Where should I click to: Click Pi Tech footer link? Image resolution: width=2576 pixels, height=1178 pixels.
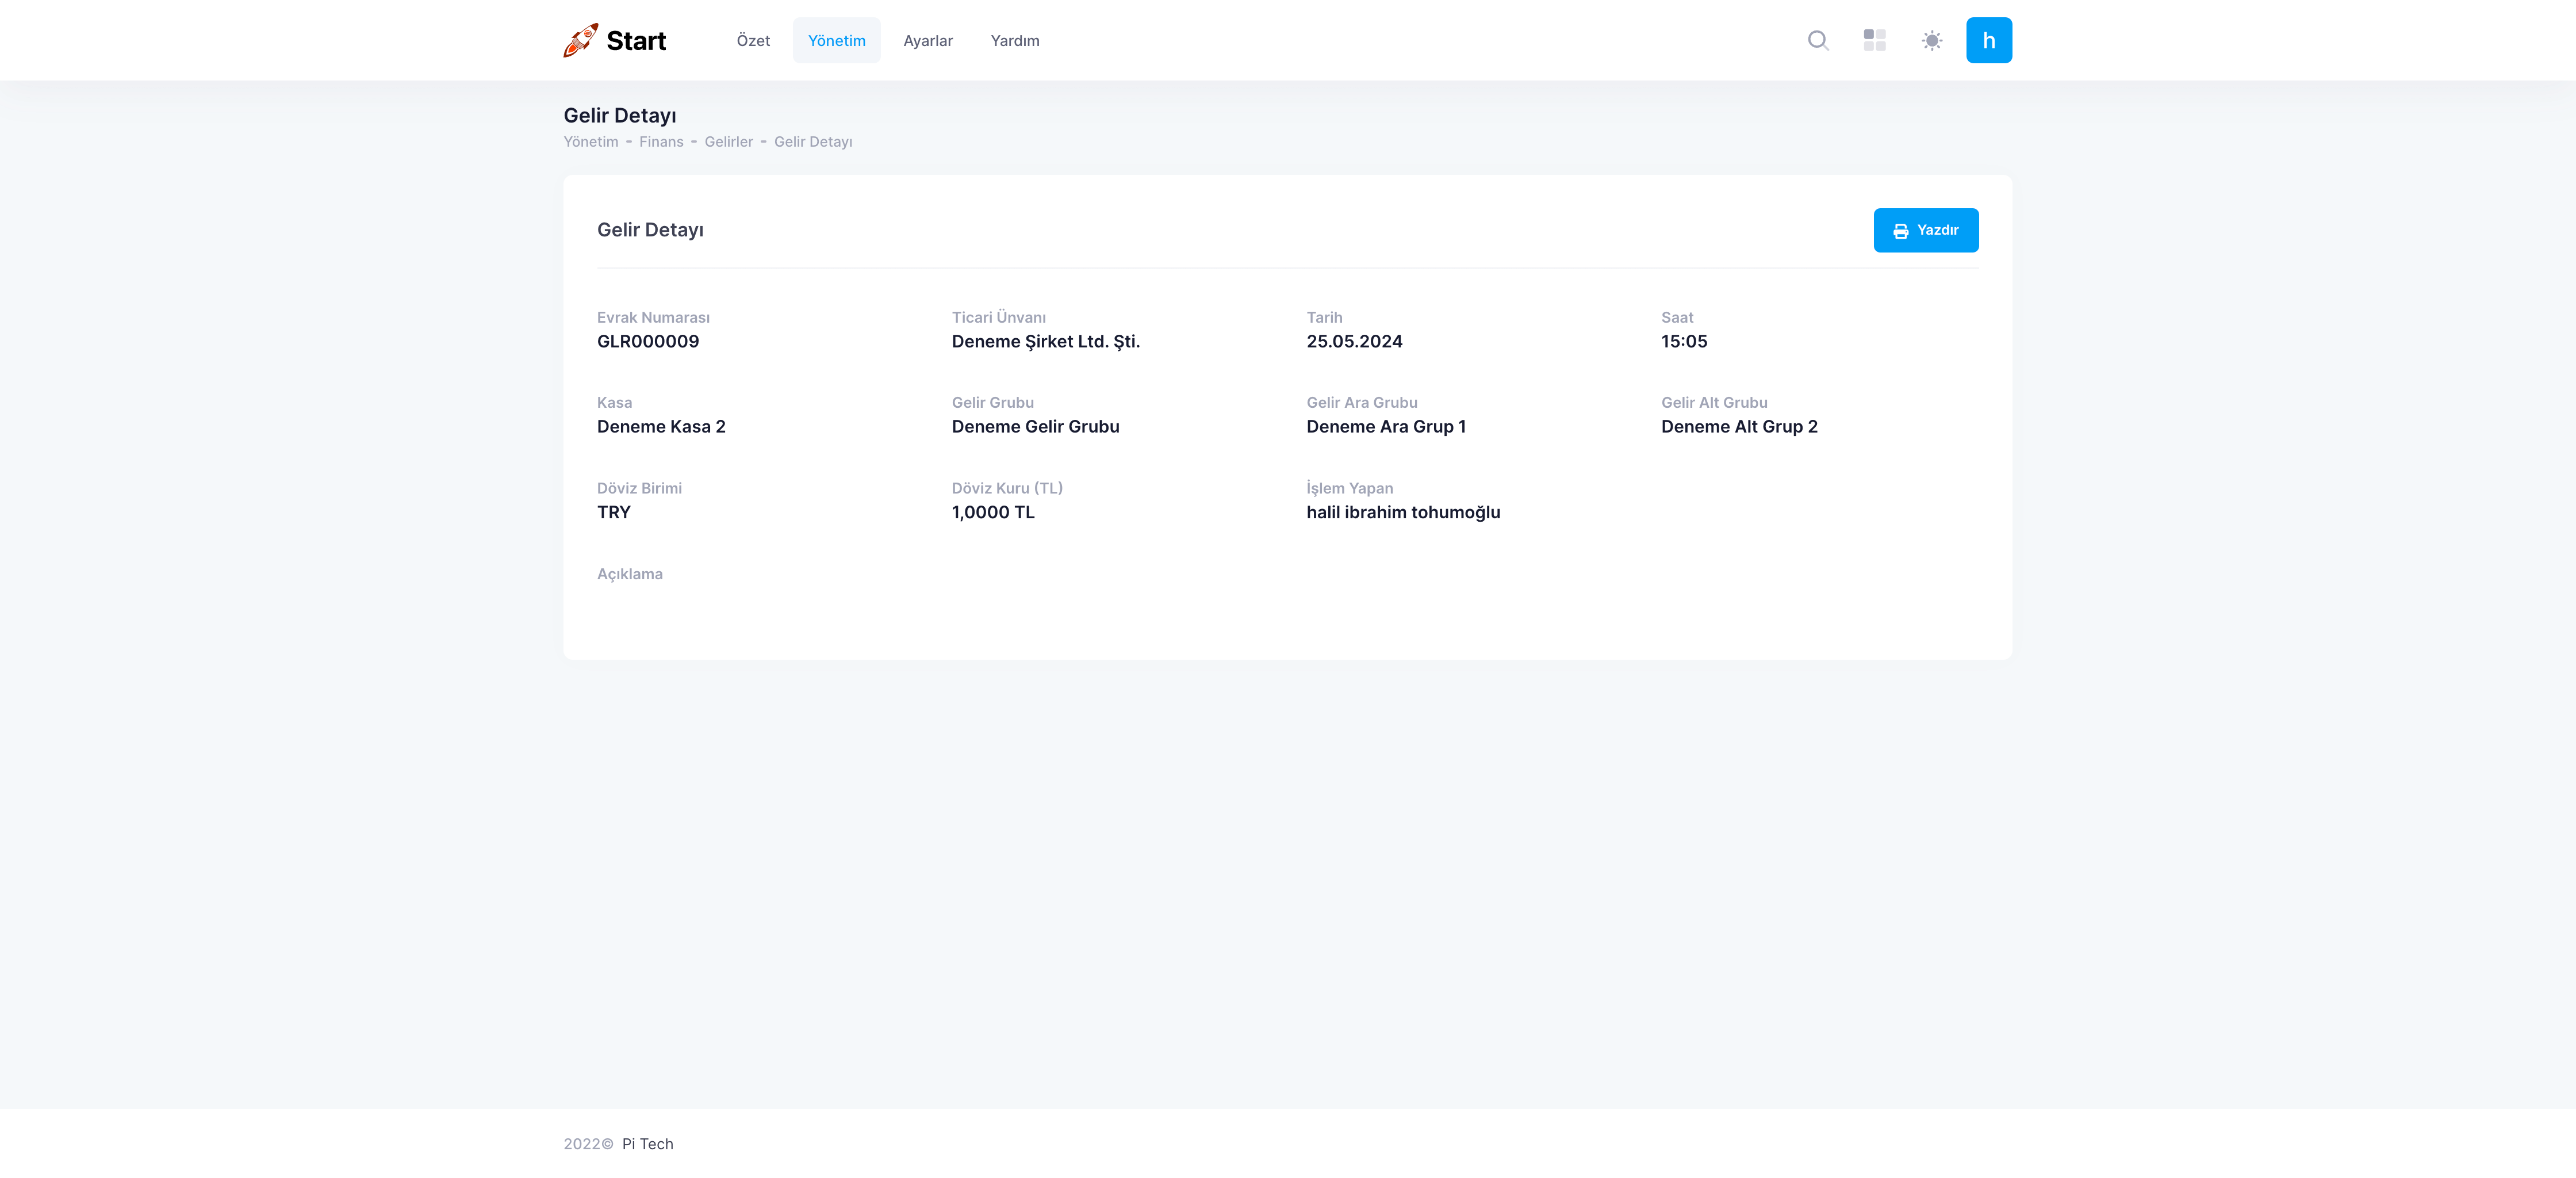pyautogui.click(x=647, y=1144)
